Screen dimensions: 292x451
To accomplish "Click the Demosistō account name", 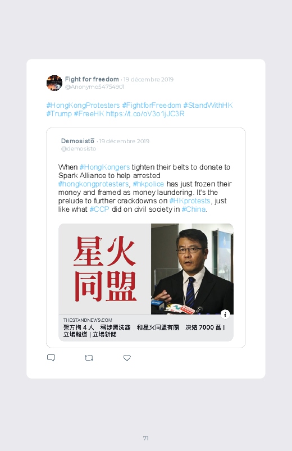I will click(x=77, y=141).
